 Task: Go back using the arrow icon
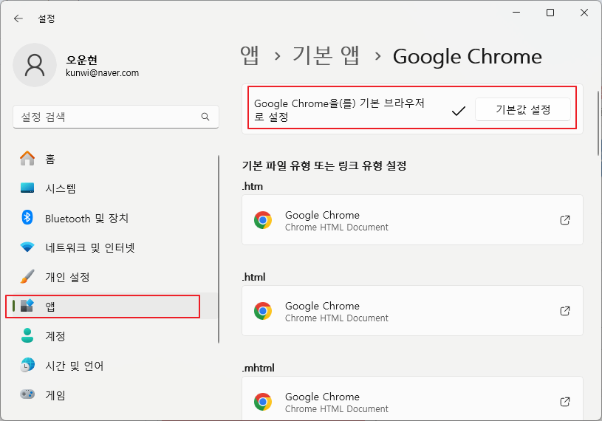pyautogui.click(x=18, y=18)
